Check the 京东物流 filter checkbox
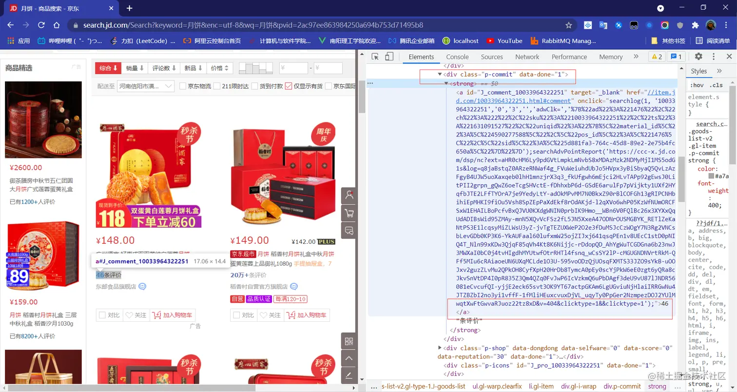The height and width of the screenshot is (392, 737). click(x=183, y=86)
